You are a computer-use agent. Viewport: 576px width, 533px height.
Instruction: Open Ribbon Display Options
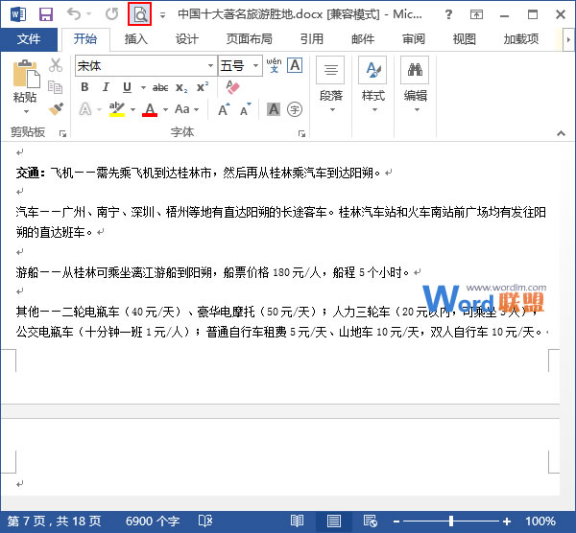click(476, 14)
